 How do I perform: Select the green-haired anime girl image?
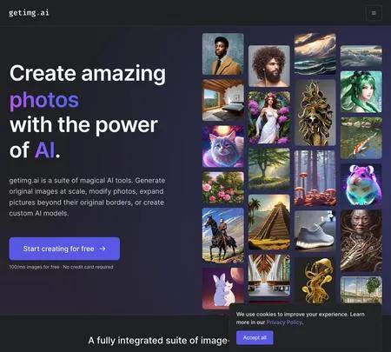tap(361, 92)
